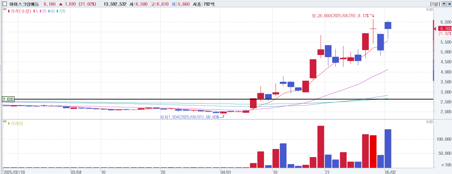Select the 20-day moving average legend
The width and height of the screenshot is (452, 174).
point(43,11)
